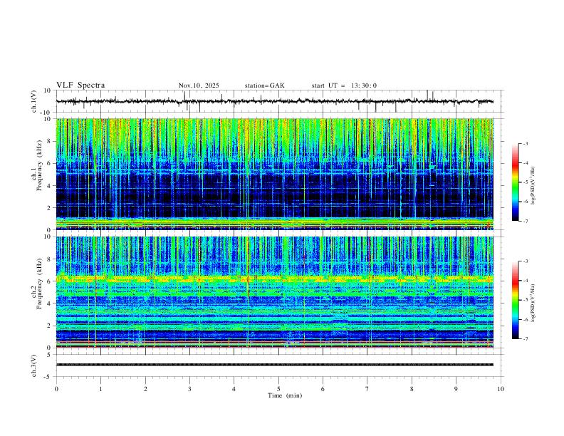
Task: Click the "station=GAK" label
Action: click(265, 85)
